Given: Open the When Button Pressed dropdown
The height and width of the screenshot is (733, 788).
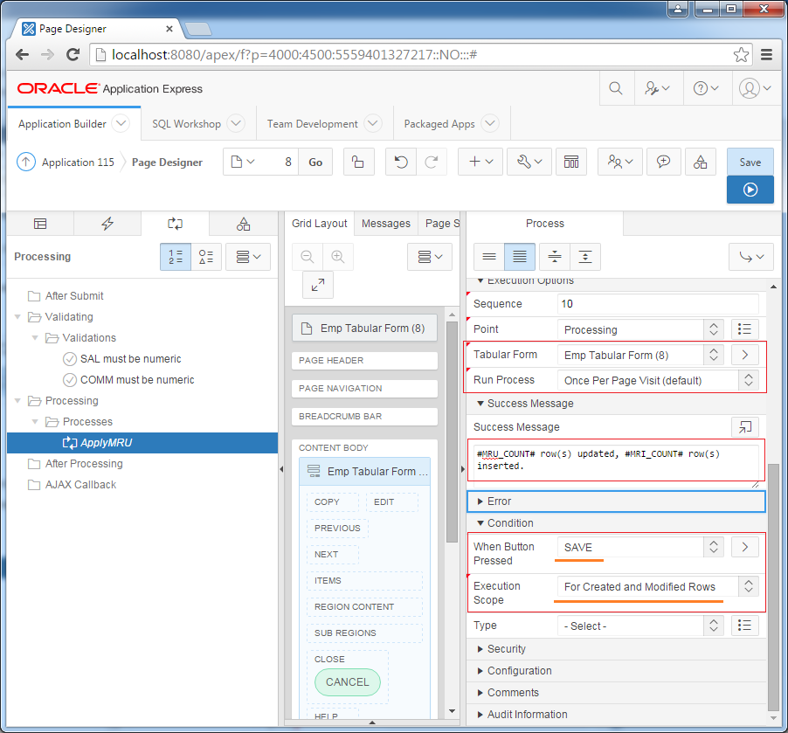Looking at the screenshot, I should click(640, 547).
